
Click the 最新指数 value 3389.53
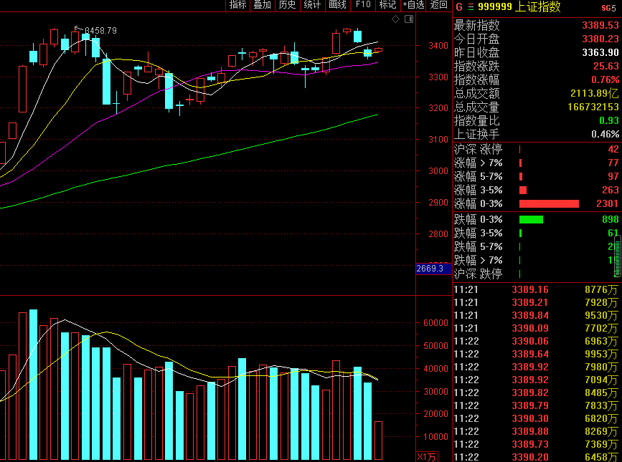coord(600,25)
